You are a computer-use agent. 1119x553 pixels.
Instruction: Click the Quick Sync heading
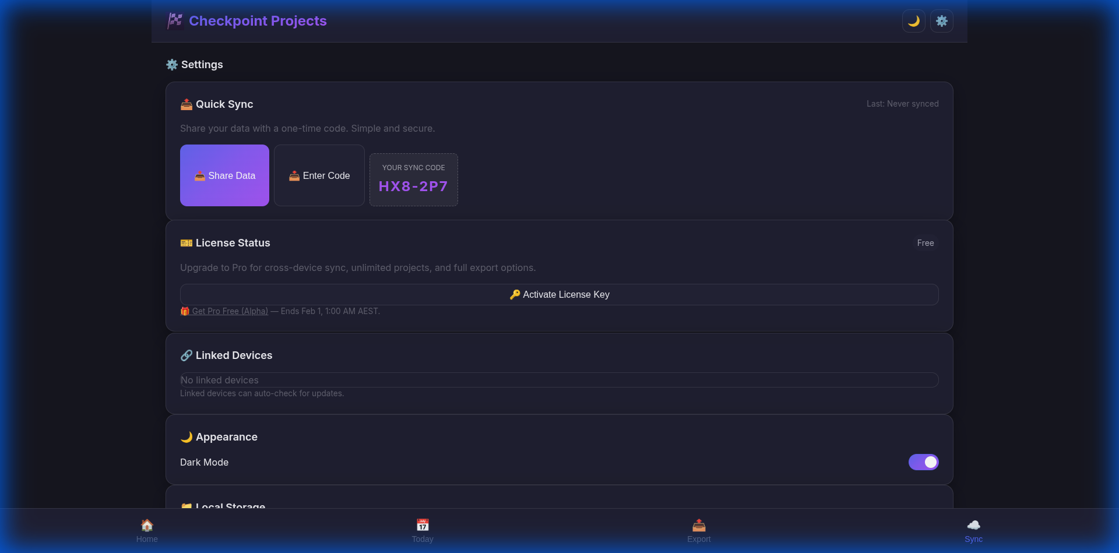(x=217, y=104)
